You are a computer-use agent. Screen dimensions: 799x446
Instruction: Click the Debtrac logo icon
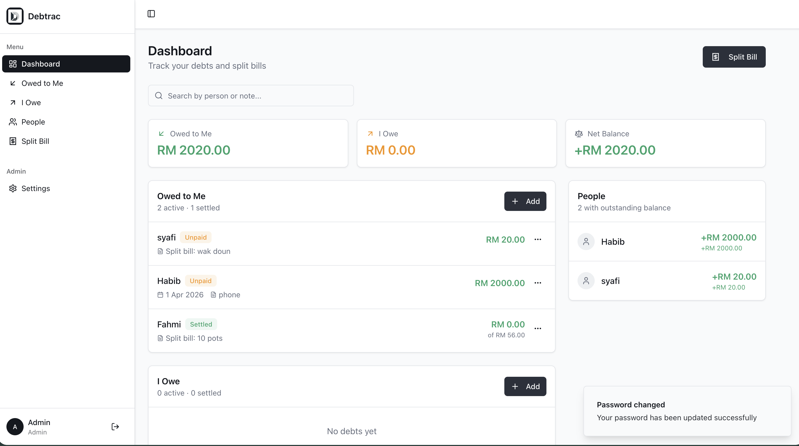[15, 16]
